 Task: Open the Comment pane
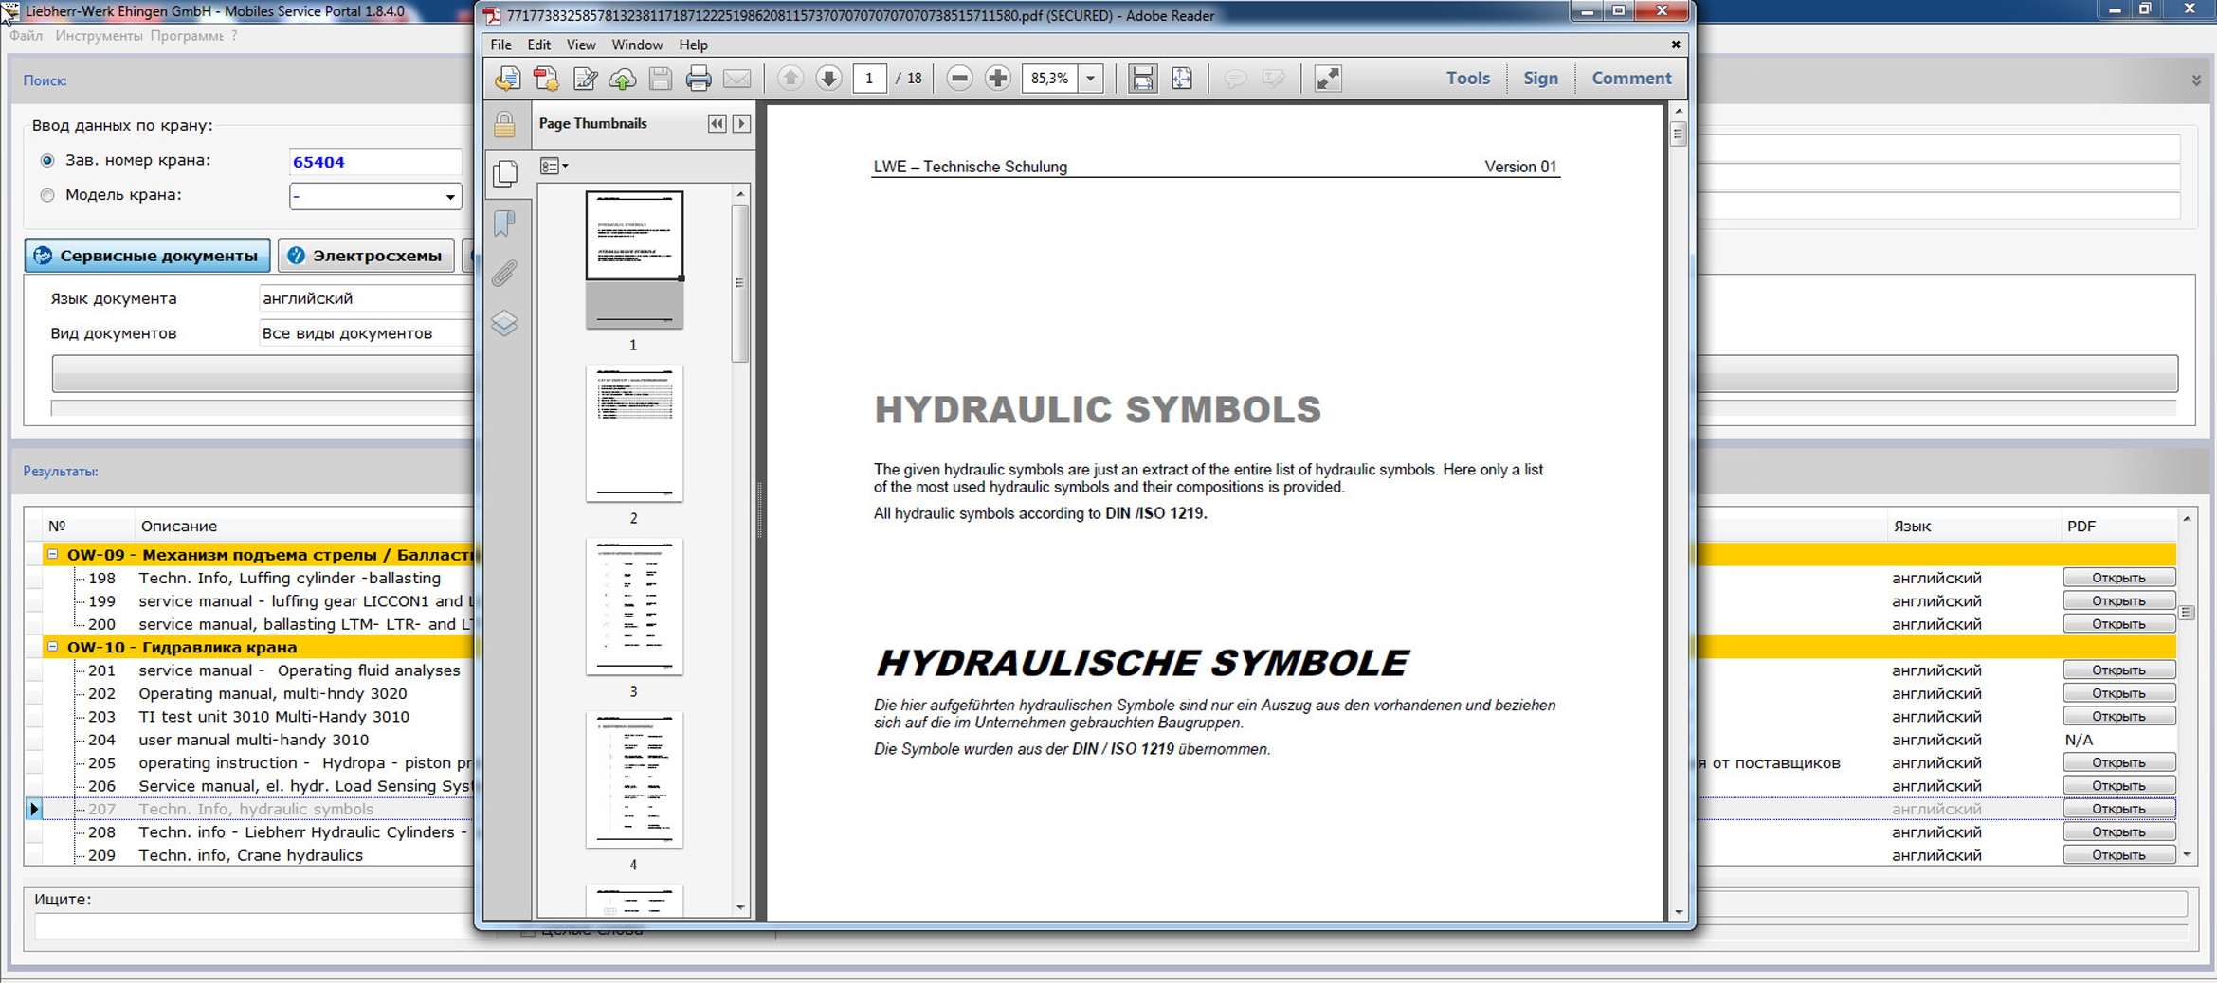pos(1630,79)
